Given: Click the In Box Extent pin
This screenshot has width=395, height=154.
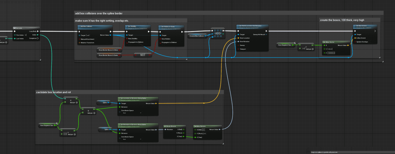Looking at the screenshot, I should (355, 38).
